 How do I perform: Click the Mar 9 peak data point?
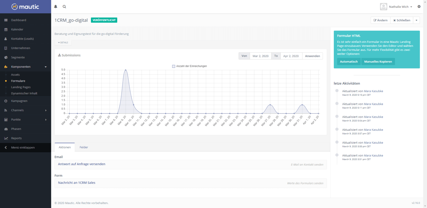point(125,70)
